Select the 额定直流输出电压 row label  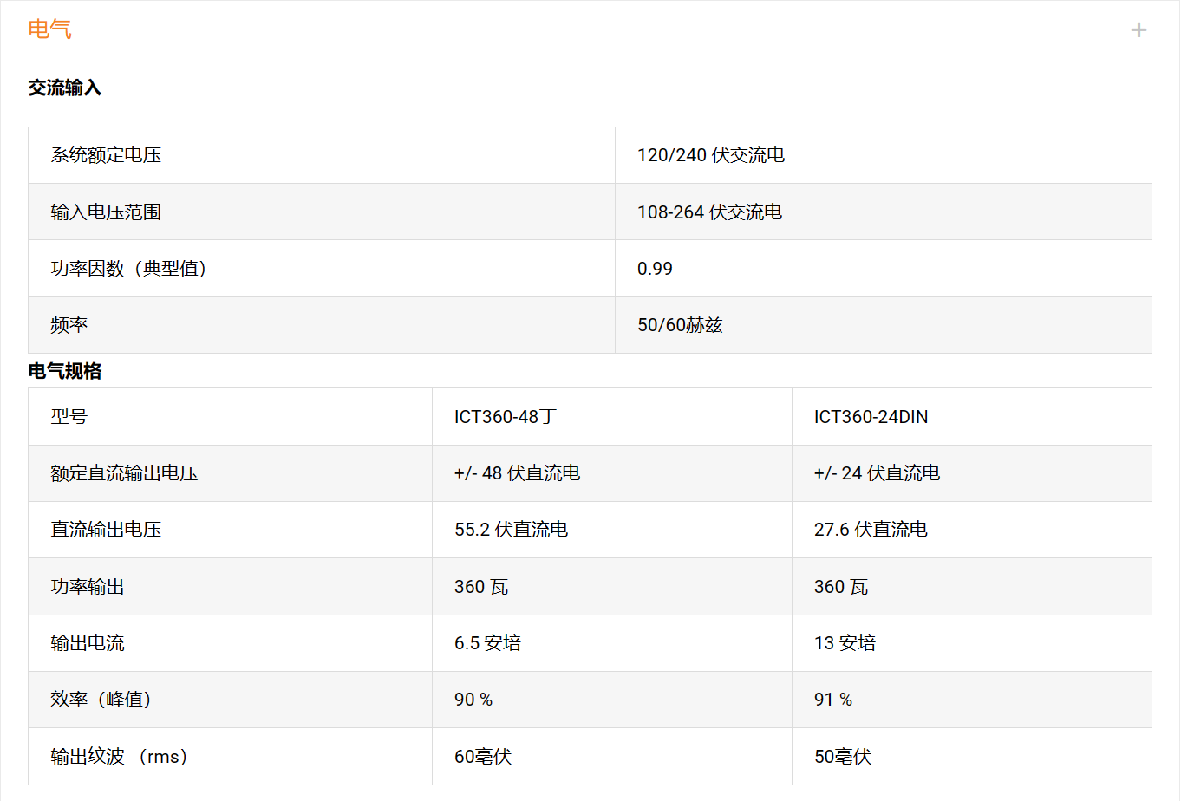(125, 473)
